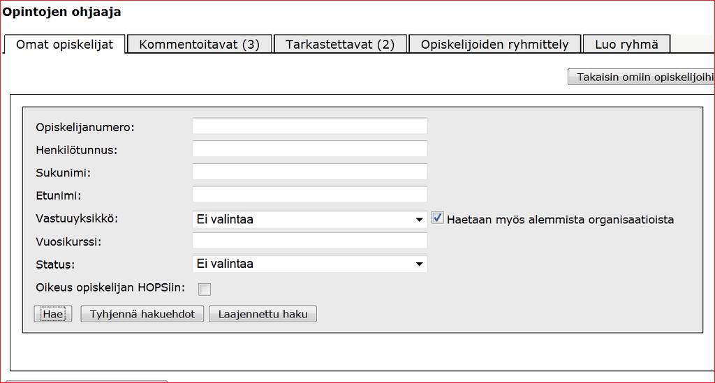The height and width of the screenshot is (383, 715).
Task: Click into the Henkilötunnus text field
Action: [x=309, y=149]
